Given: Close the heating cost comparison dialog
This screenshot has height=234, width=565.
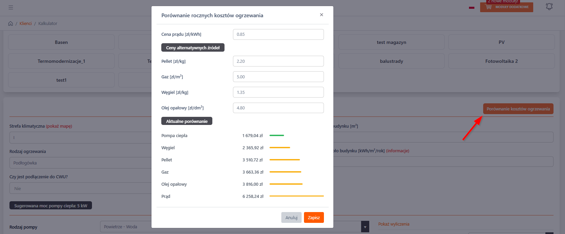Looking at the screenshot, I should pos(321,15).
